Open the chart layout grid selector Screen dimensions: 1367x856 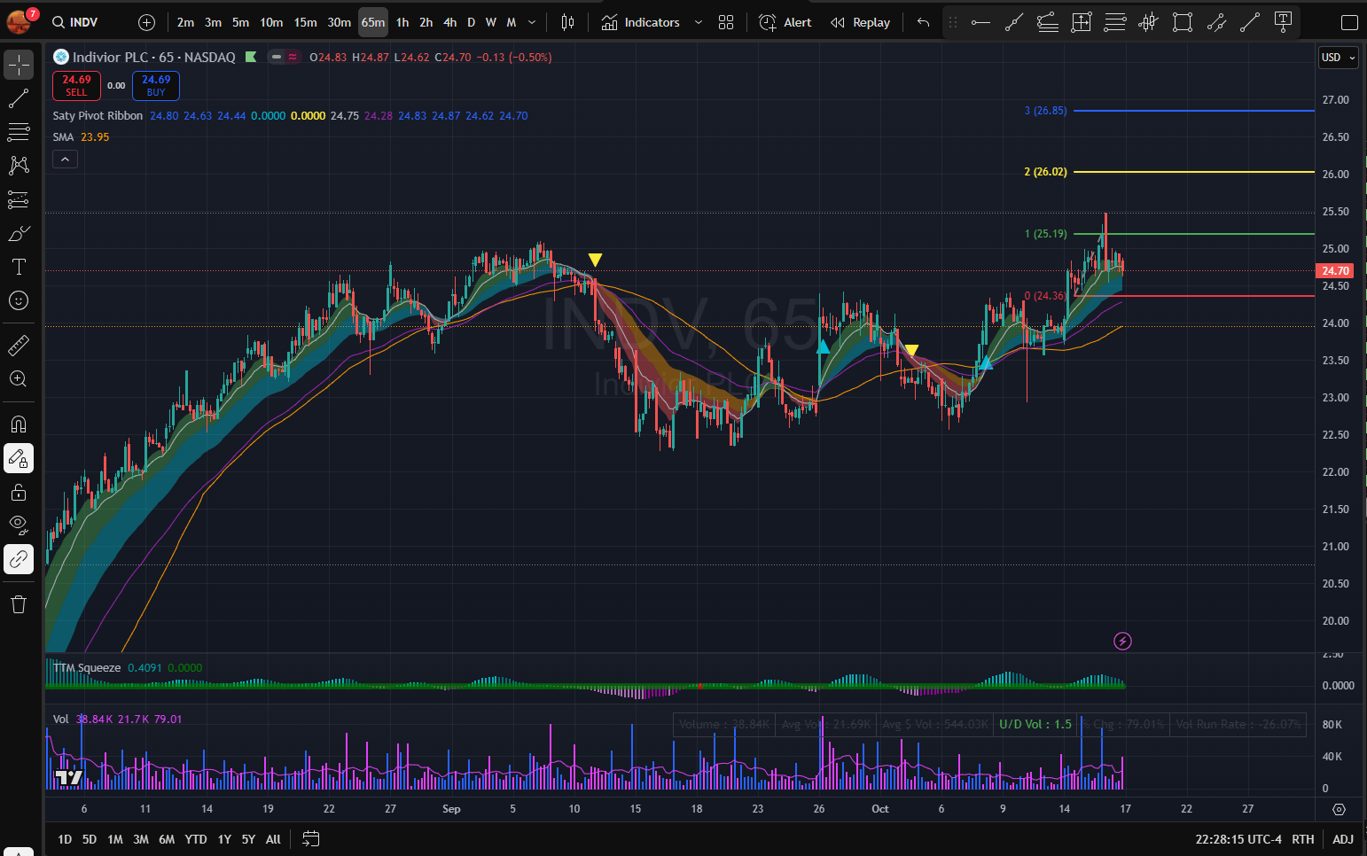click(x=726, y=22)
